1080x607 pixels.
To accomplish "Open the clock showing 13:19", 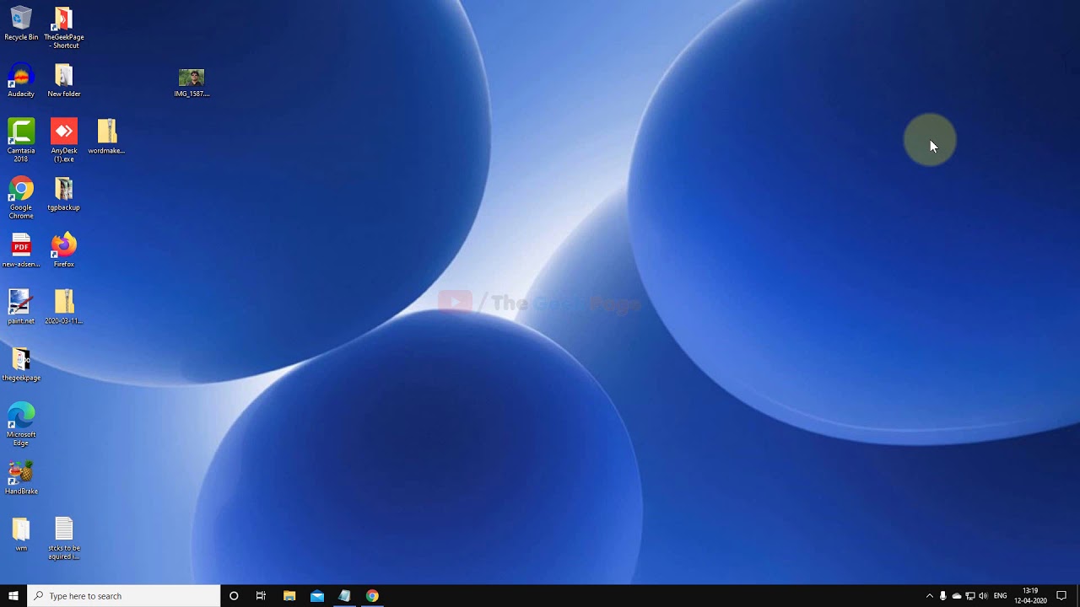I will [1030, 596].
